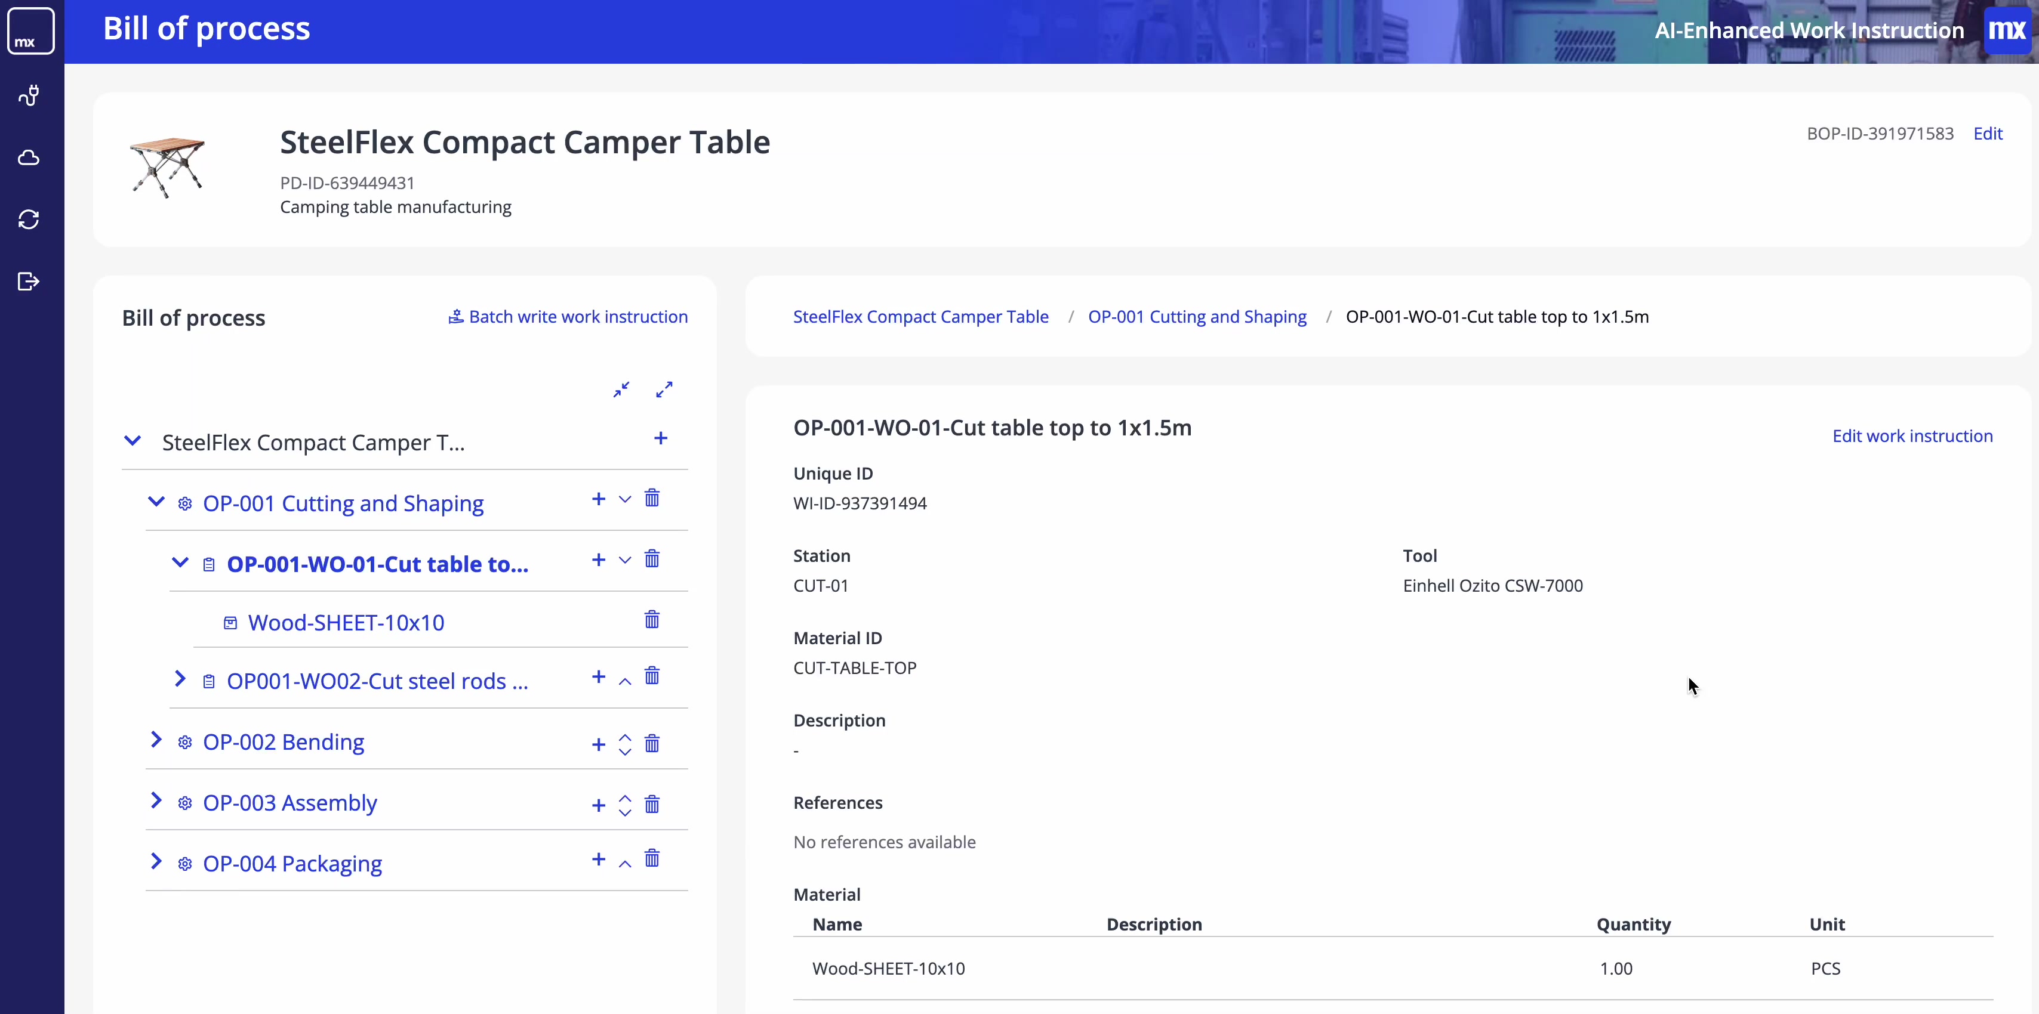Delete the OP-002 Bending operation
Viewport: 2039px width, 1014px height.
tap(651, 743)
